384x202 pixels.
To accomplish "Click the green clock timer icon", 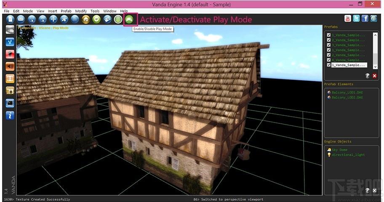I will tap(118, 19).
